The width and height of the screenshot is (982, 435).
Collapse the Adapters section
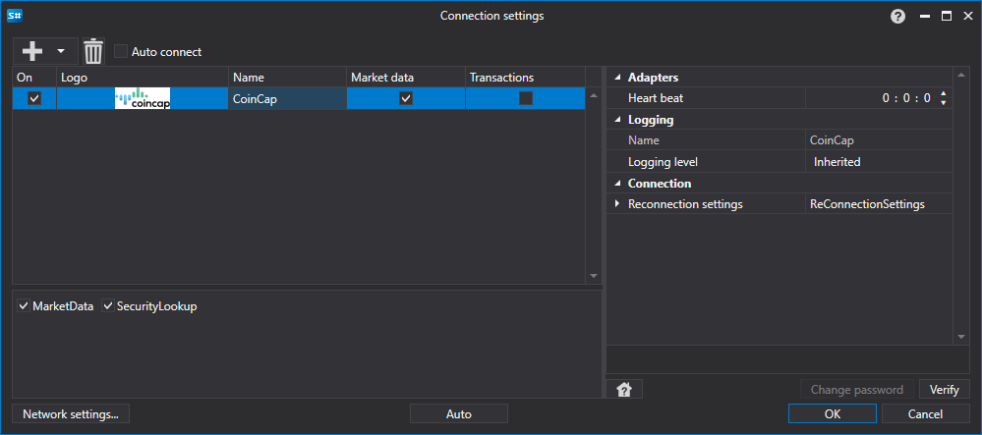click(x=618, y=77)
